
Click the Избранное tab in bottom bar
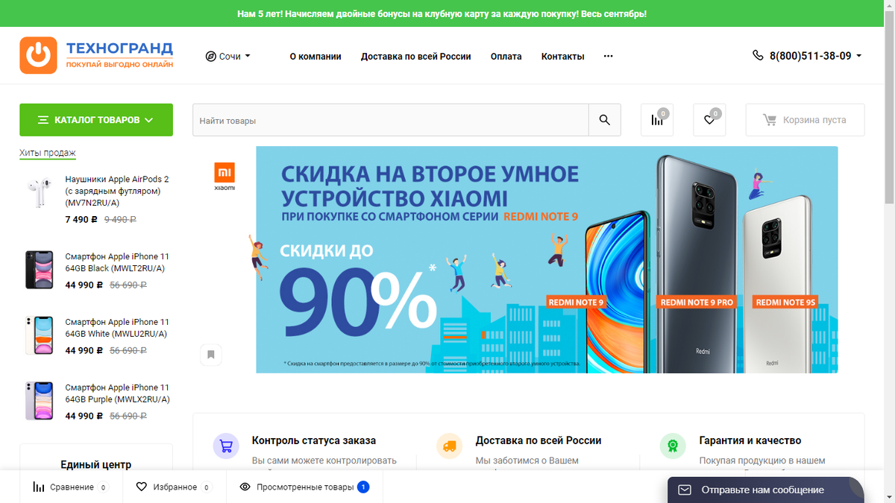[x=174, y=487]
